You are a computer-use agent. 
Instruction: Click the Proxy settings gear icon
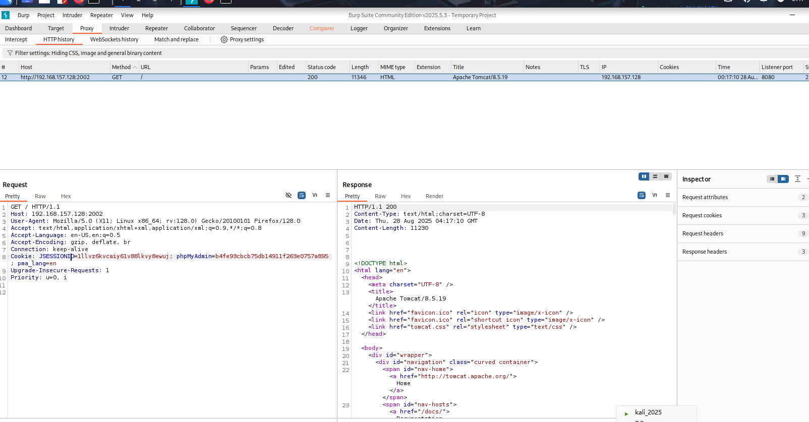coord(224,39)
